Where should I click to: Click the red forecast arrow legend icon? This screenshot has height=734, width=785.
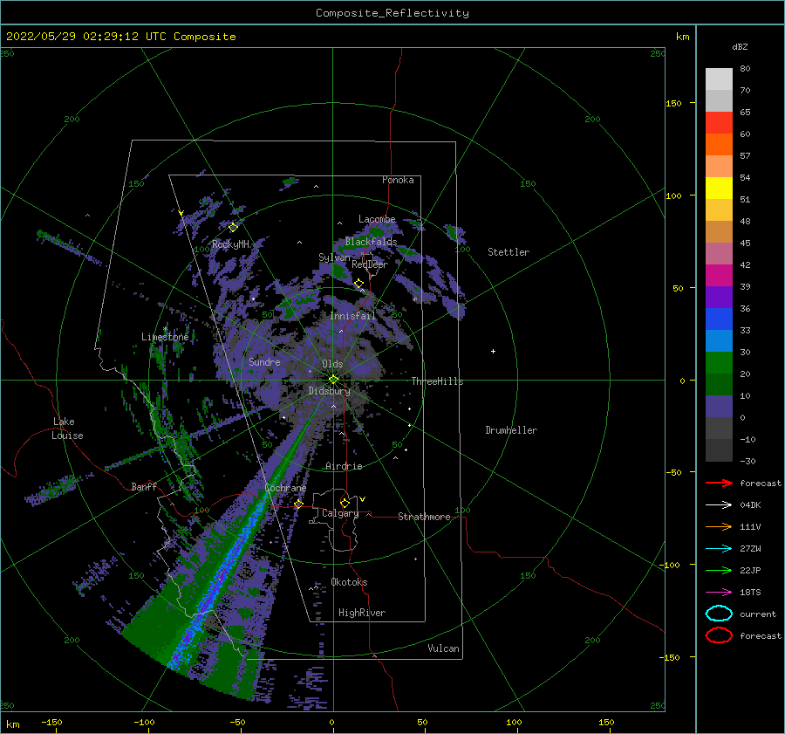pyautogui.click(x=719, y=483)
